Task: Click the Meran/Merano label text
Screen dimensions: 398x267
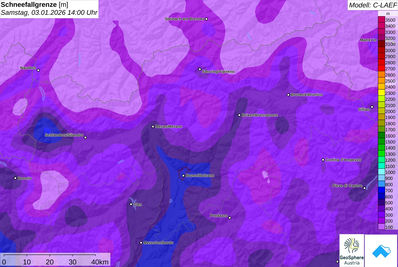Action: pyautogui.click(x=169, y=127)
